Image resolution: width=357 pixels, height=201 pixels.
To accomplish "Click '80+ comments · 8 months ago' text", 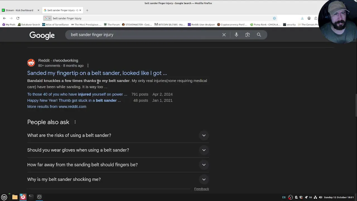I will tap(61, 66).
